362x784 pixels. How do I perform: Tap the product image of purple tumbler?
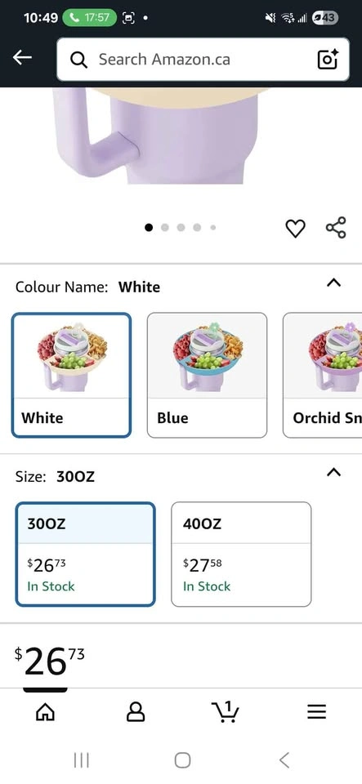point(160,136)
